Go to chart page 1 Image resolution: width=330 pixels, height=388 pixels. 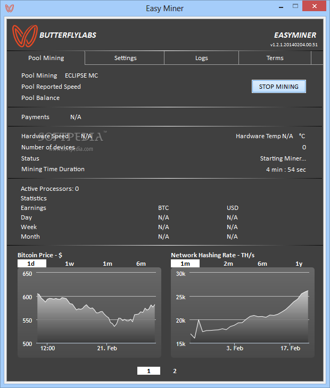[x=148, y=370]
